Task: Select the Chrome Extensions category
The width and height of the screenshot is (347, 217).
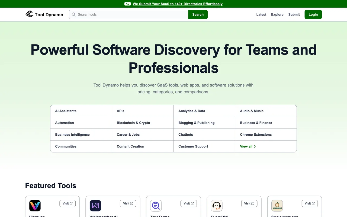Action: coord(266,135)
